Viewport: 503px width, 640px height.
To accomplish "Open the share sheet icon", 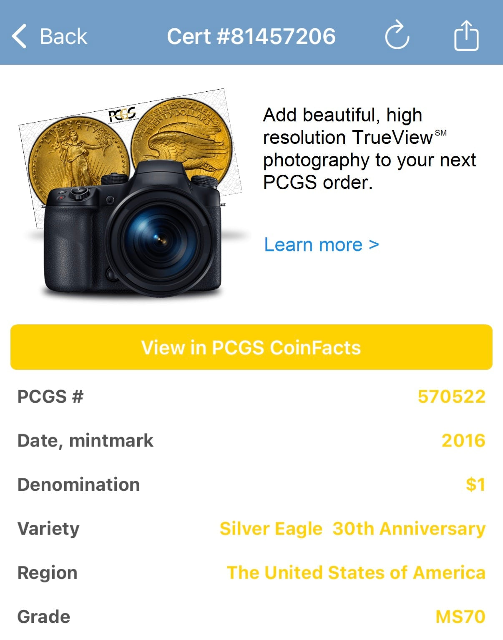I will click(x=466, y=36).
